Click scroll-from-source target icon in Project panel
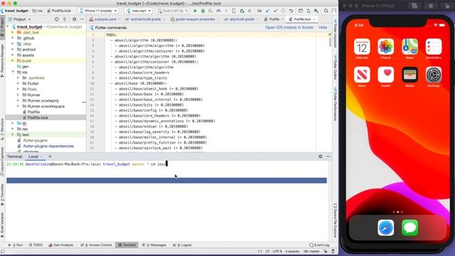455x256 pixels. click(57, 19)
